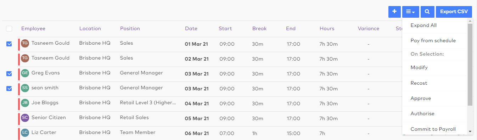Viewport: 477px width, 140px height.
Task: Toggle the select-all checkbox in header
Action: pyautogui.click(x=9, y=29)
